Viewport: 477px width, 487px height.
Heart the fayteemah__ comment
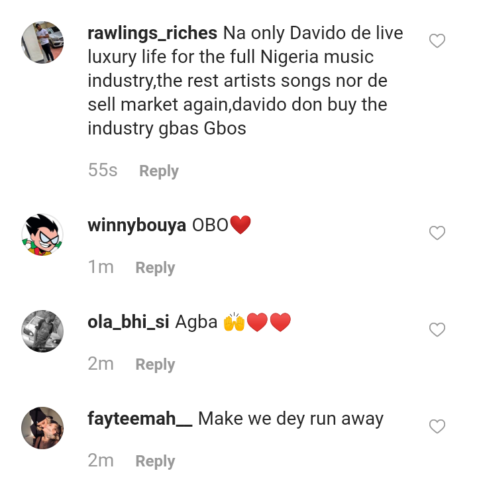[x=437, y=427]
